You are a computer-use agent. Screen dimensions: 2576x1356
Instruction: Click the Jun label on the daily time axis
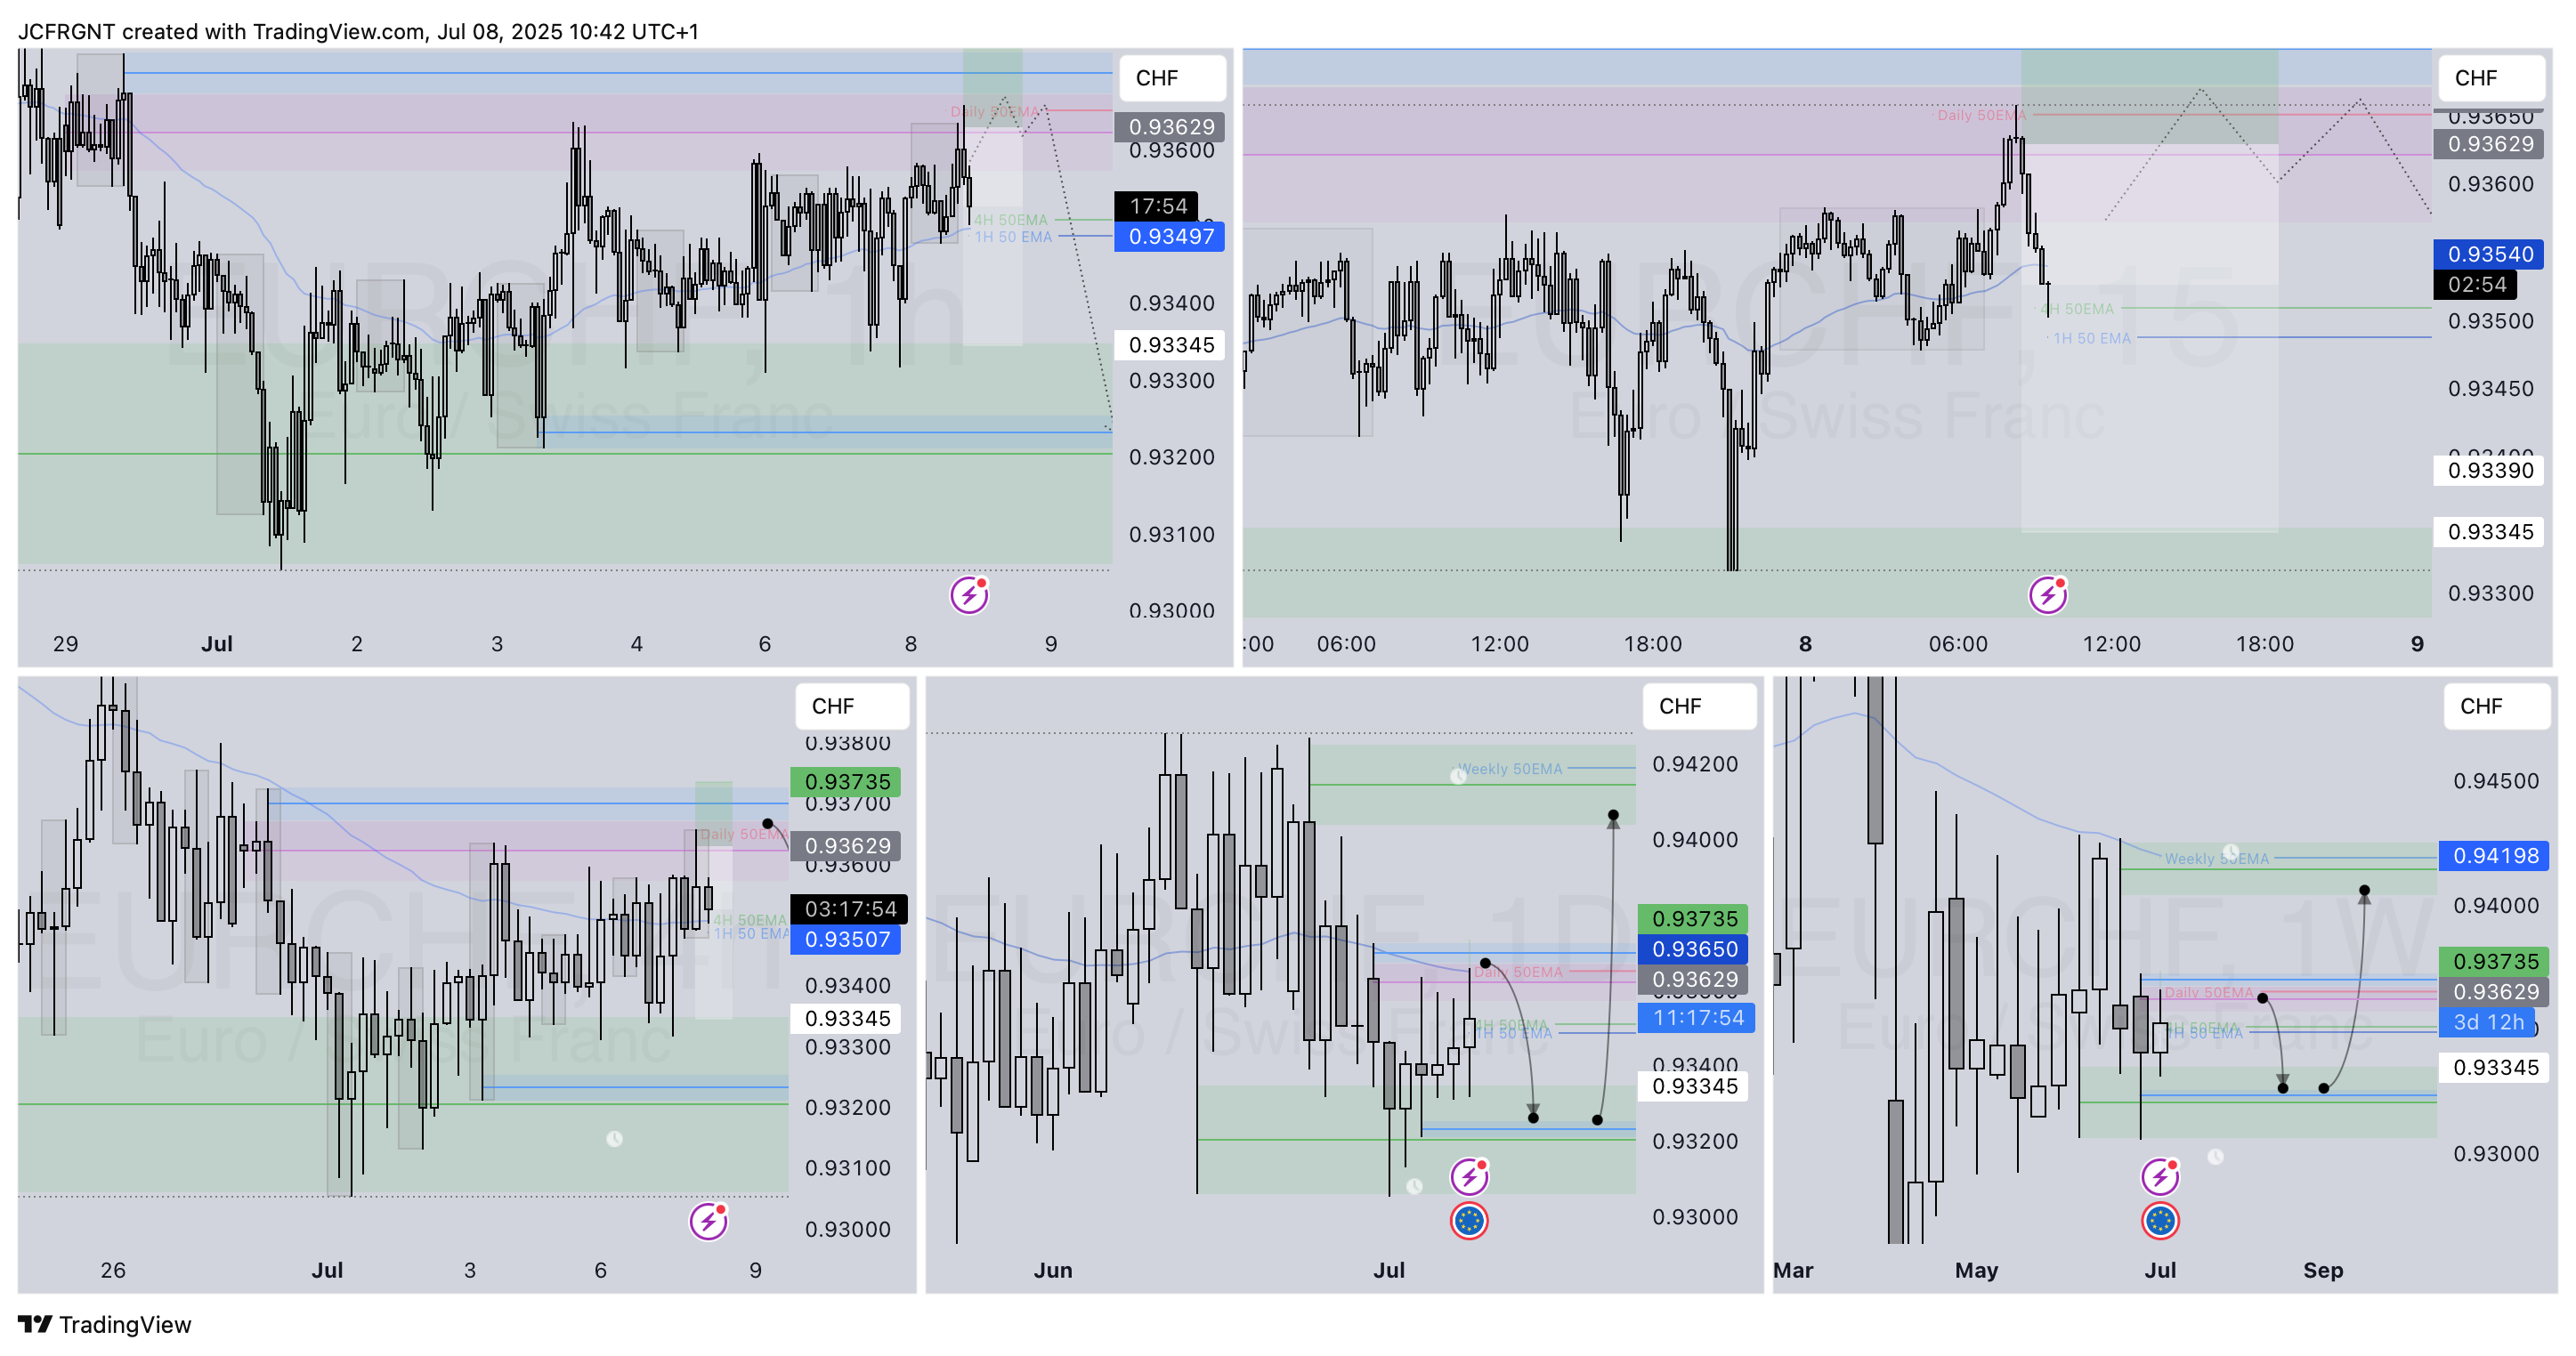[1052, 1270]
